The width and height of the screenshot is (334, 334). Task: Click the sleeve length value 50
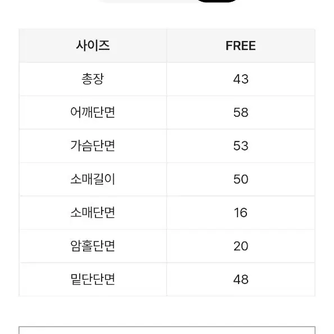241,179
